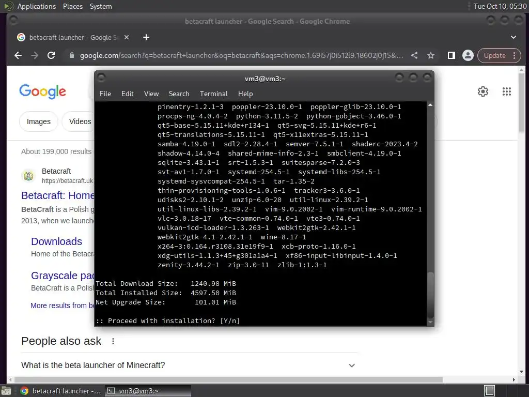Open the terminal Help menu
The width and height of the screenshot is (529, 397).
[x=245, y=94]
